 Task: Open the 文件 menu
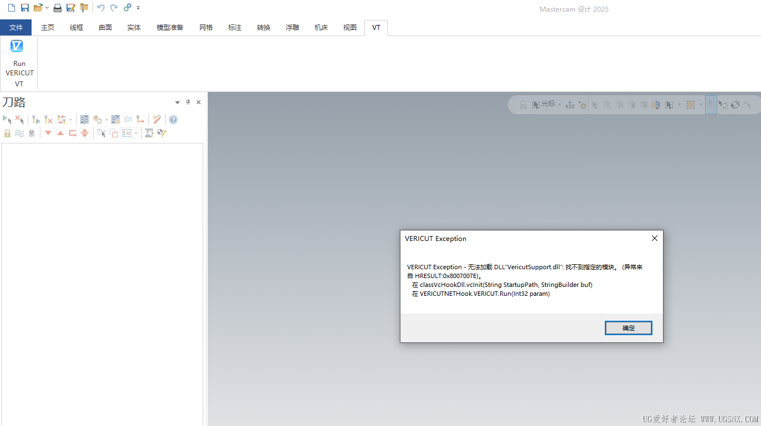(16, 27)
